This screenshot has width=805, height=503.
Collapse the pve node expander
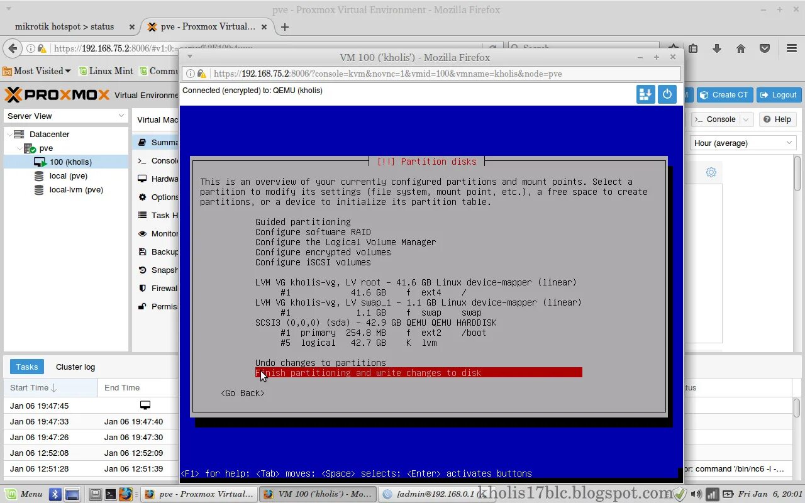(19, 148)
